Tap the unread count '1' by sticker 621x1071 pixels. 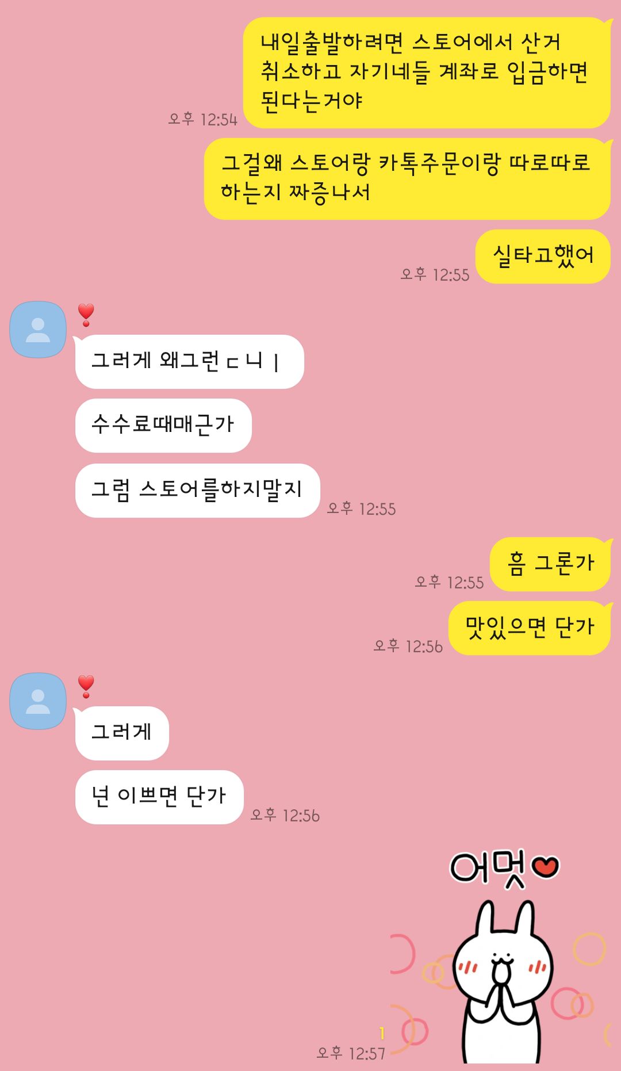381,1034
